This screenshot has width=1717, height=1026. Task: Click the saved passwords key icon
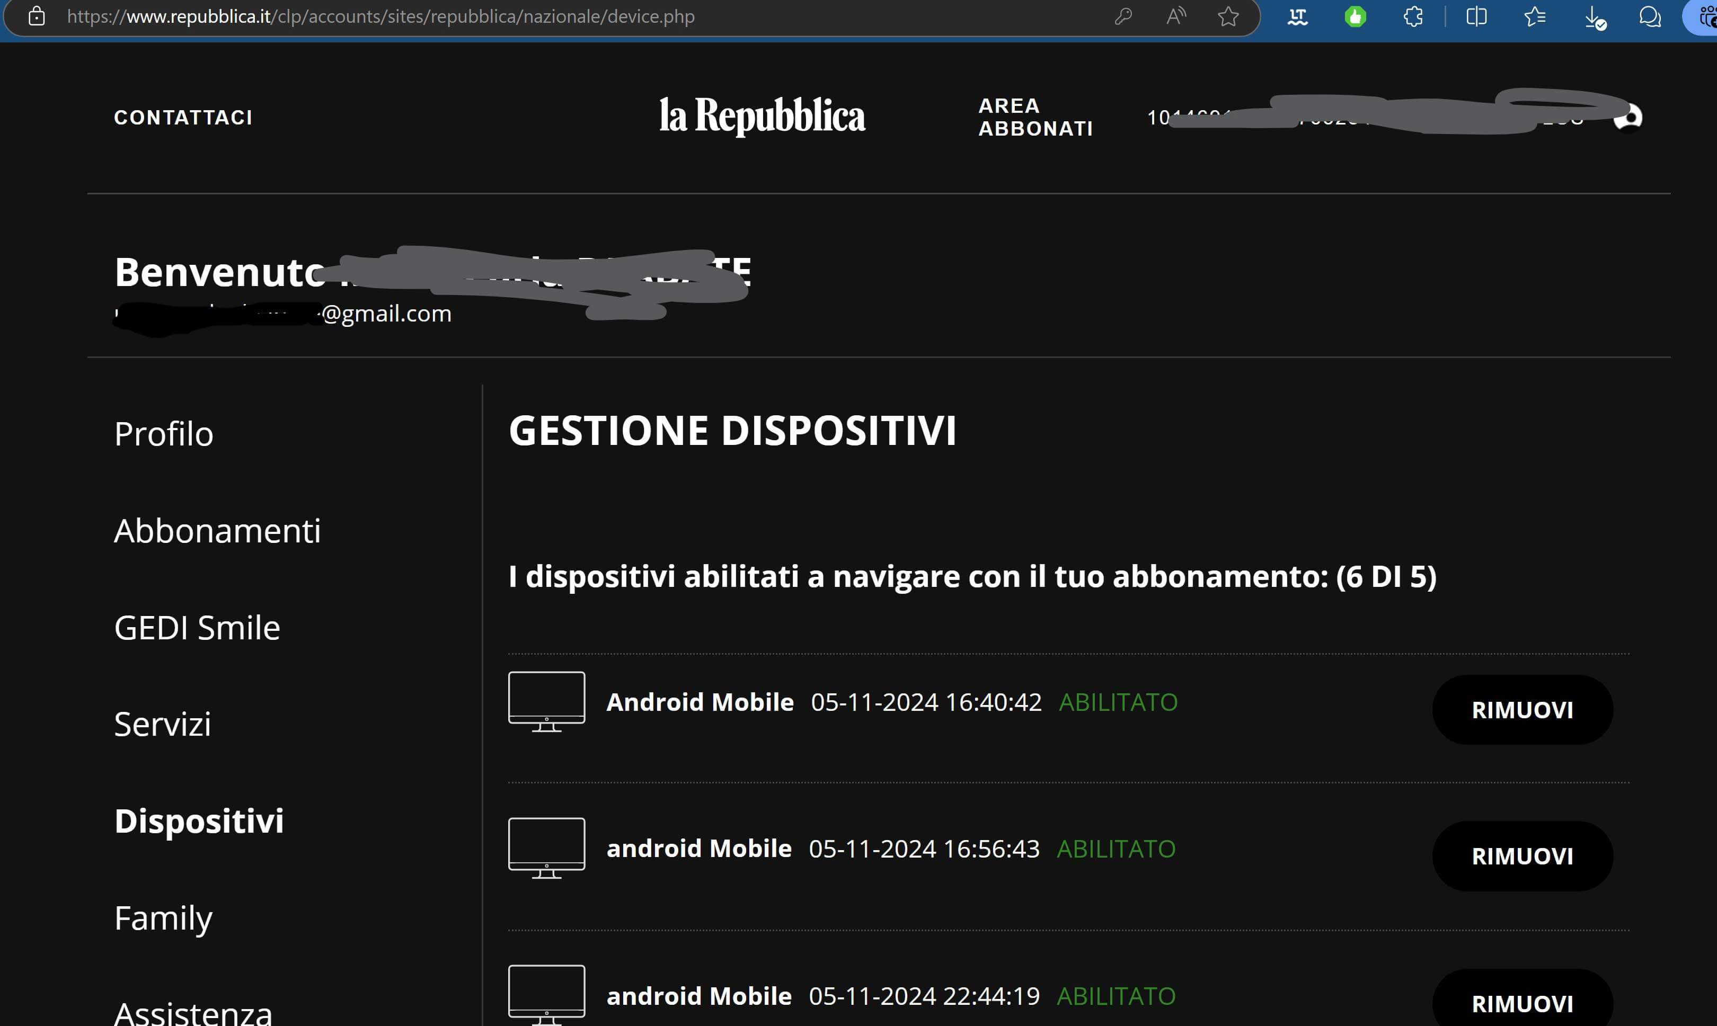pos(1123,16)
